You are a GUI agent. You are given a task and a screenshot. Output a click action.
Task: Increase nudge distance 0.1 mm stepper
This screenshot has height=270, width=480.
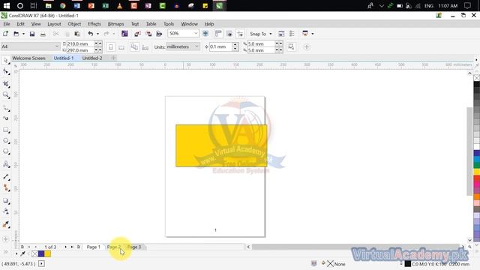[235, 45]
